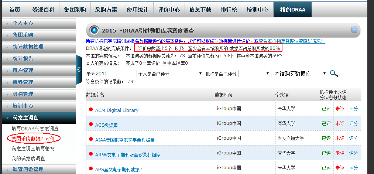Click 评分 link for ACS数据库 row
The height and width of the screenshot is (174, 374).
click(x=353, y=123)
